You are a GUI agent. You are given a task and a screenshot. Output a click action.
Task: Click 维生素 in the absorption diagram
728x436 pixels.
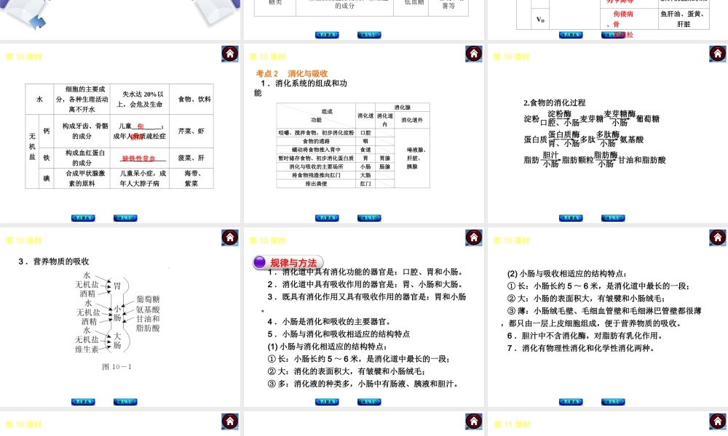[x=87, y=350]
